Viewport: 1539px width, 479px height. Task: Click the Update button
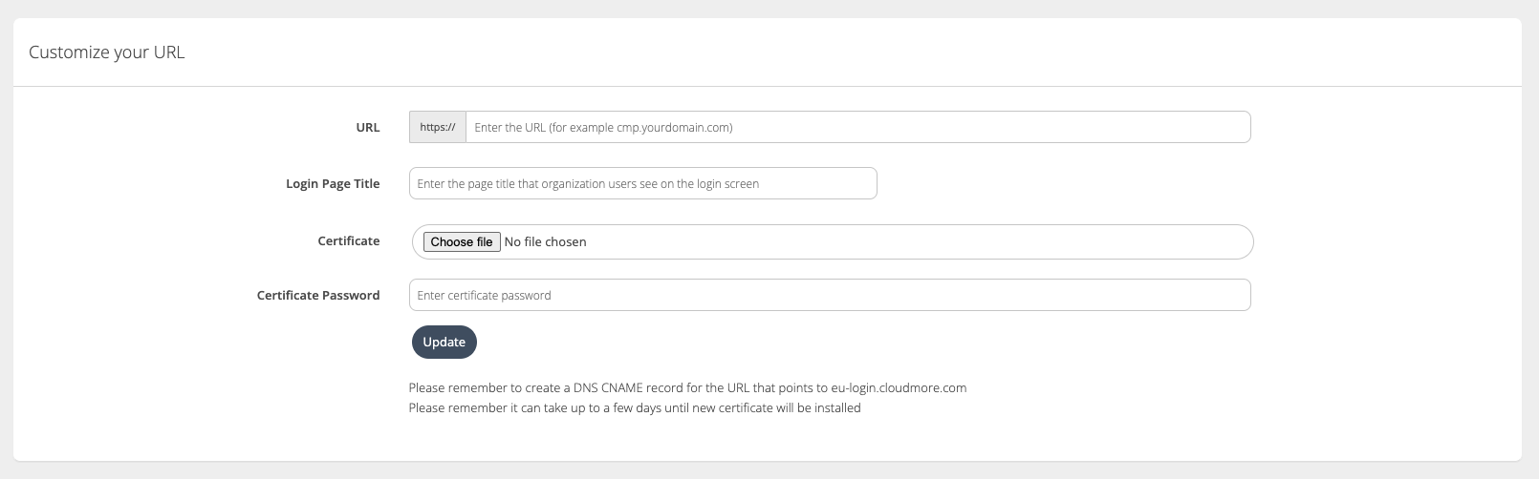click(x=444, y=342)
